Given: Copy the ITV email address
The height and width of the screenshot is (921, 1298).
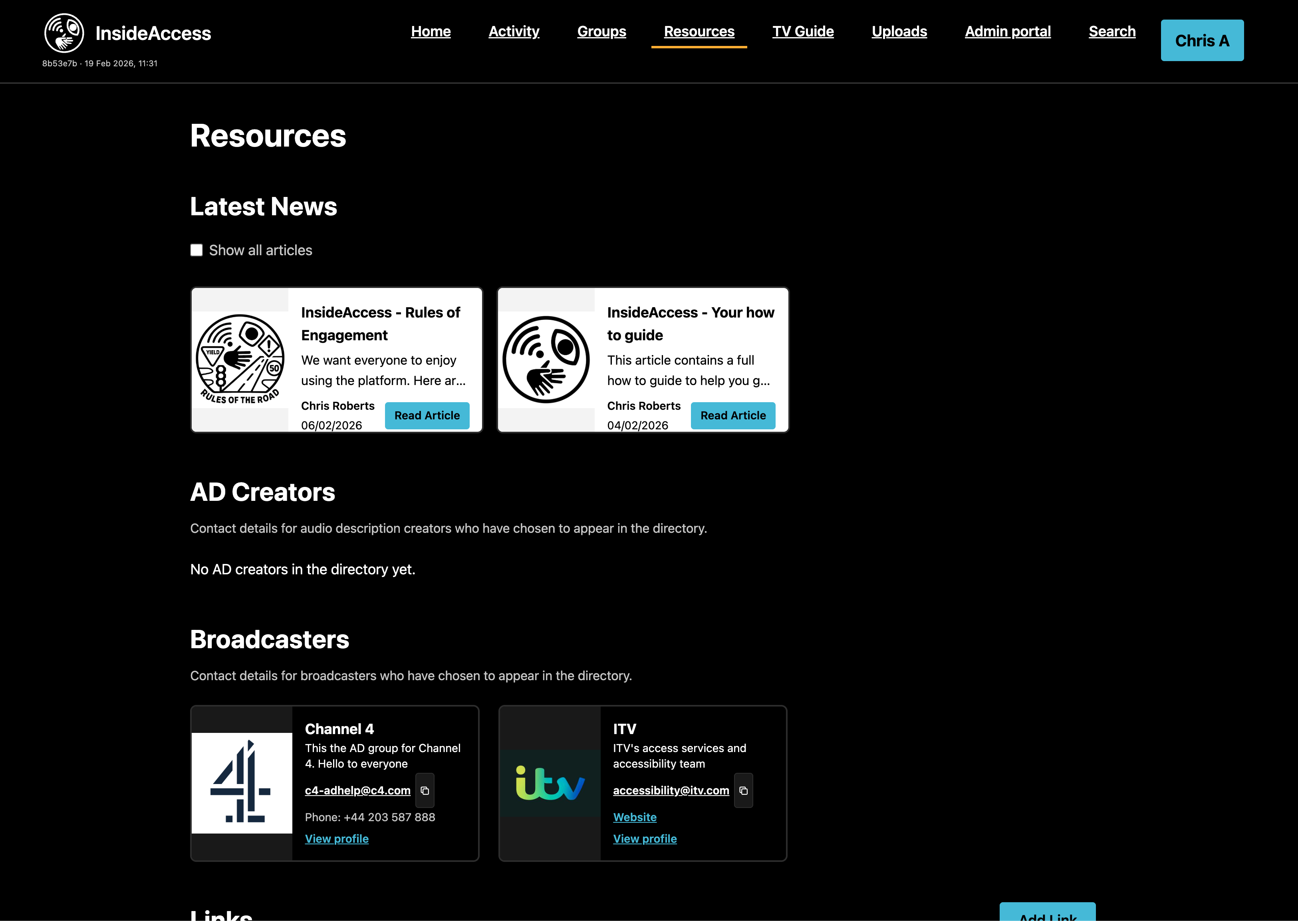Looking at the screenshot, I should point(743,790).
